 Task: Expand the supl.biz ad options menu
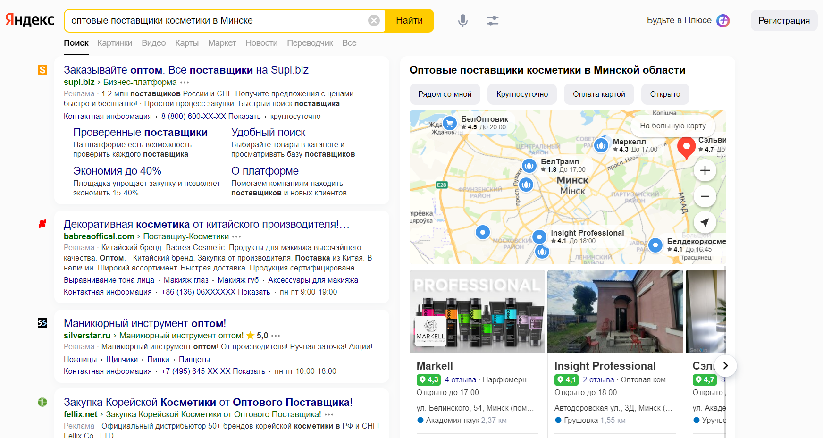185,82
